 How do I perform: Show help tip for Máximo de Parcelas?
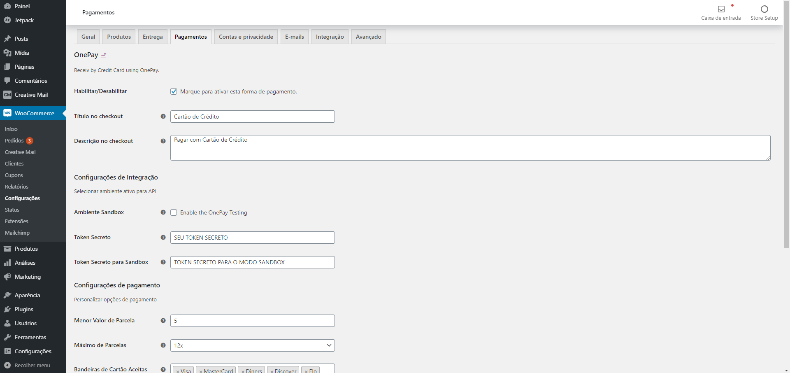pos(163,345)
